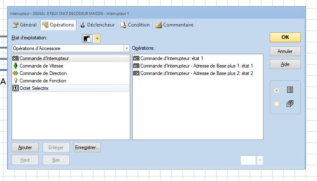Click the Opérations tab hand icon
Viewport: 317px width, 181px height.
[x=45, y=24]
